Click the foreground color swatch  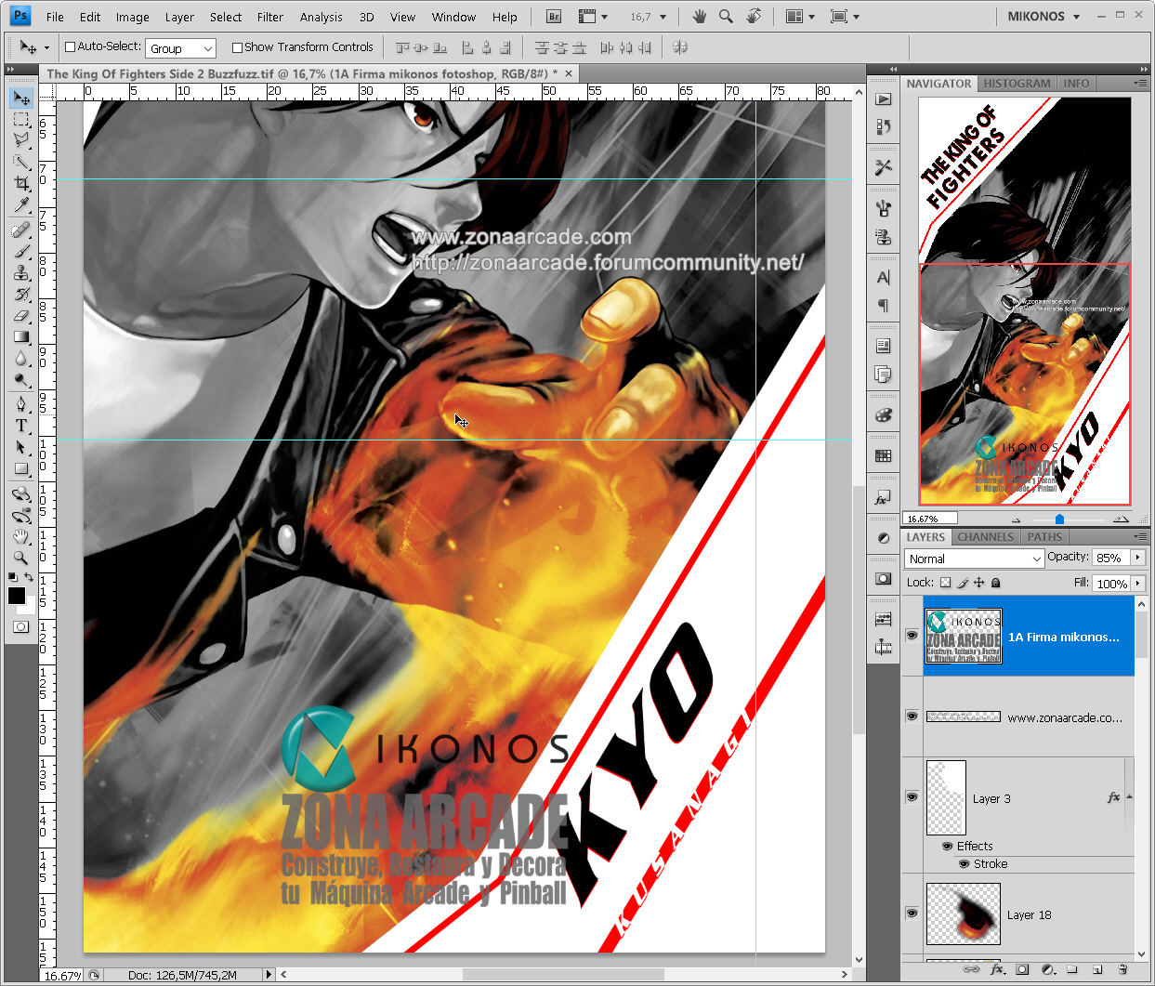tap(17, 596)
